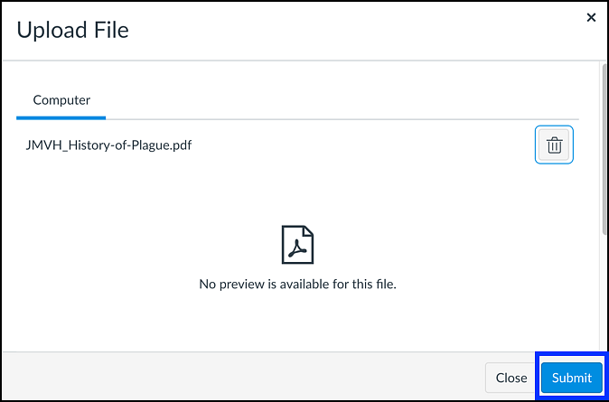This screenshot has height=402, width=609.
Task: Click the 'No preview is available' message
Action: [297, 284]
